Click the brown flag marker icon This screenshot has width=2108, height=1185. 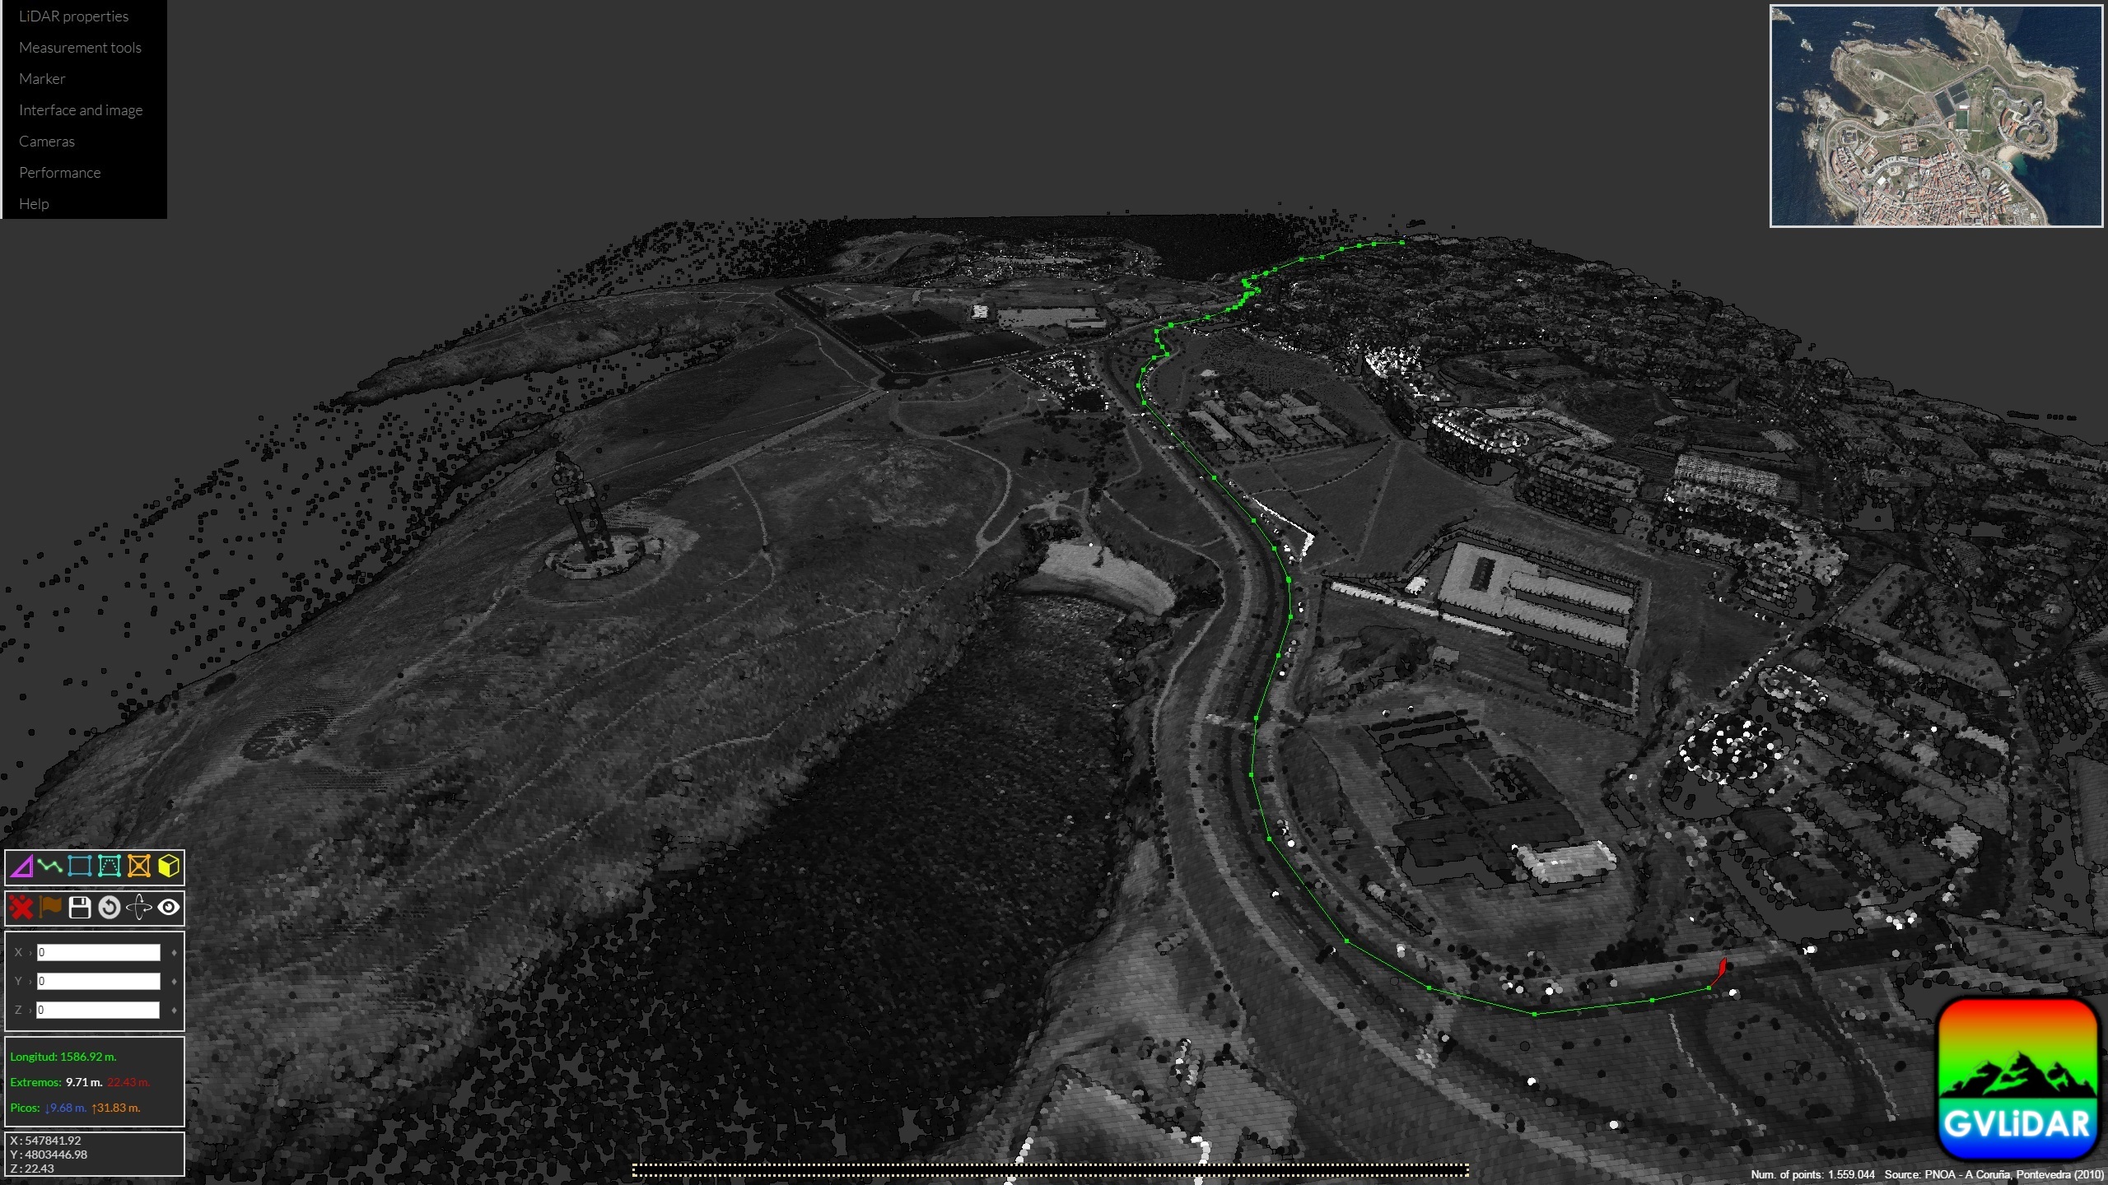click(50, 908)
